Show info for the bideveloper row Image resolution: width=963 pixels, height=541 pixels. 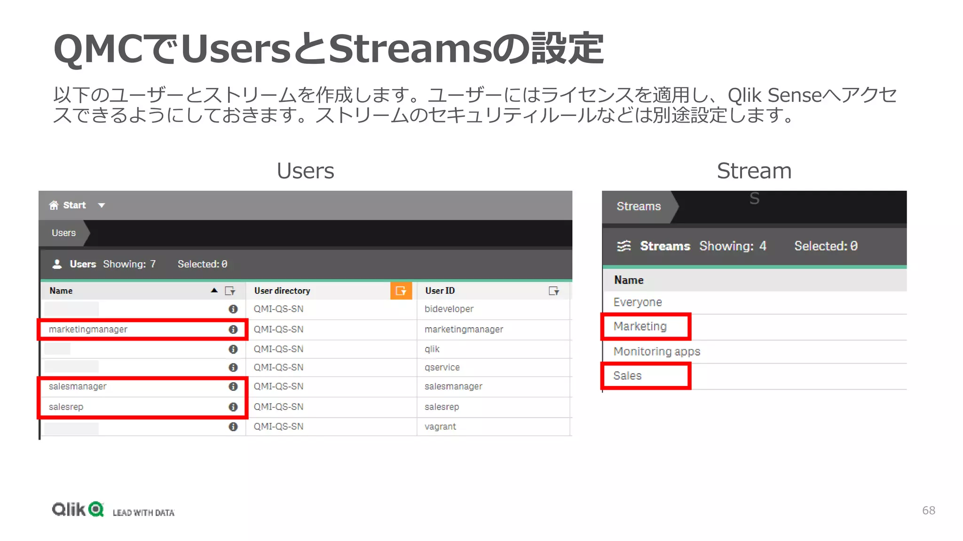[233, 309]
